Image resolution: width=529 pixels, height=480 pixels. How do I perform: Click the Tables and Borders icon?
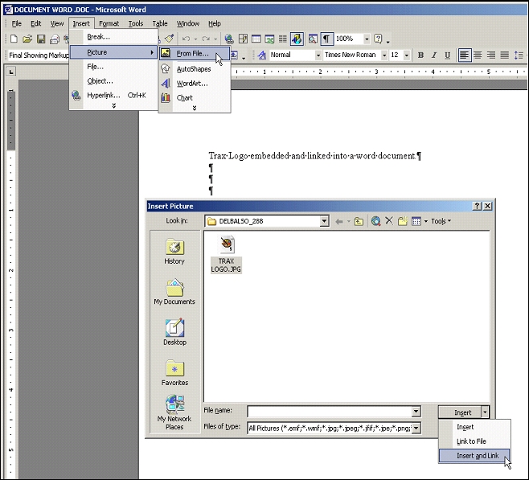tap(243, 39)
